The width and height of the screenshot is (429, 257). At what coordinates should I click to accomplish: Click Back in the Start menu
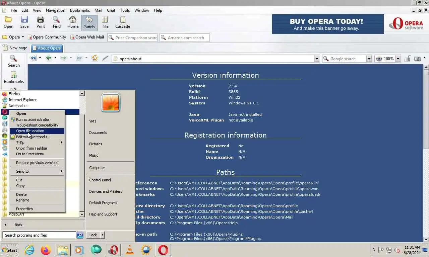[x=18, y=225]
